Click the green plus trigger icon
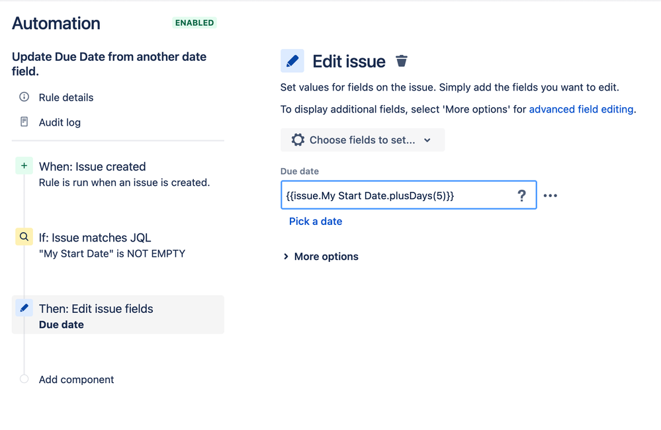This screenshot has width=661, height=430. 24,166
